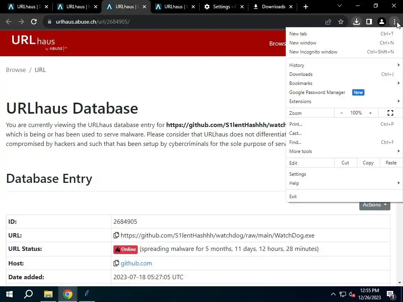
Task: Click Paste in the Edit row
Action: [391, 163]
